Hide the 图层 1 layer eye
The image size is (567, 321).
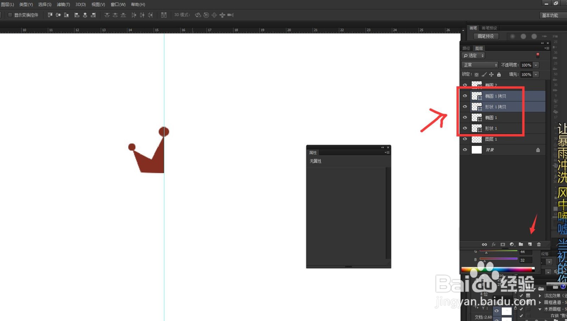pyautogui.click(x=465, y=139)
